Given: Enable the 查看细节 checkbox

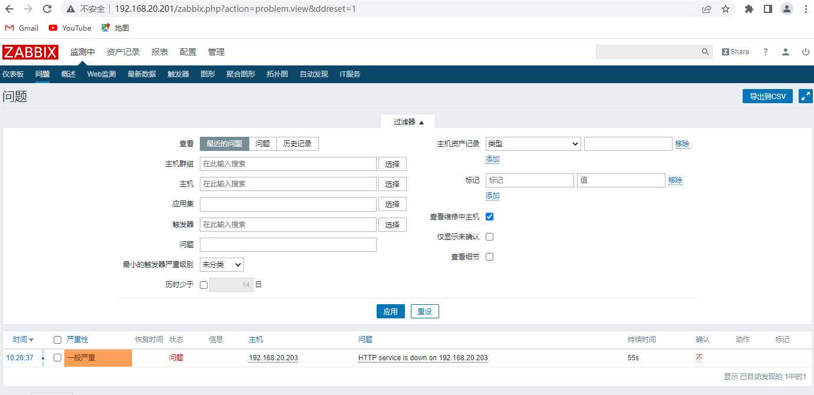Looking at the screenshot, I should (x=489, y=257).
